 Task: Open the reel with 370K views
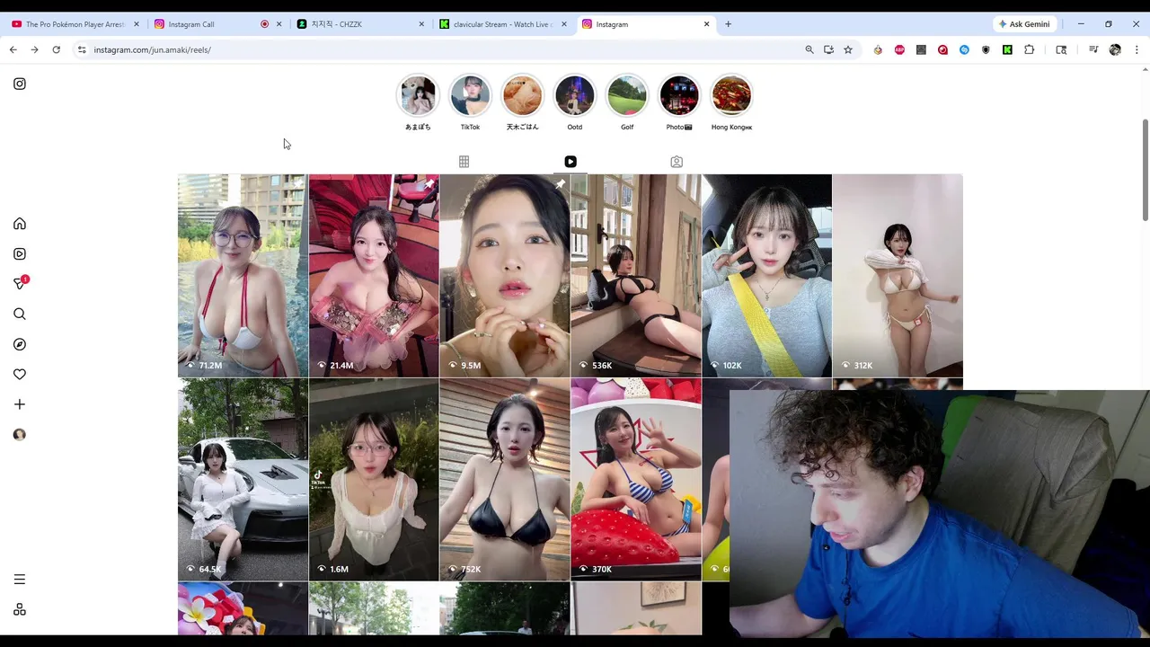pos(636,479)
